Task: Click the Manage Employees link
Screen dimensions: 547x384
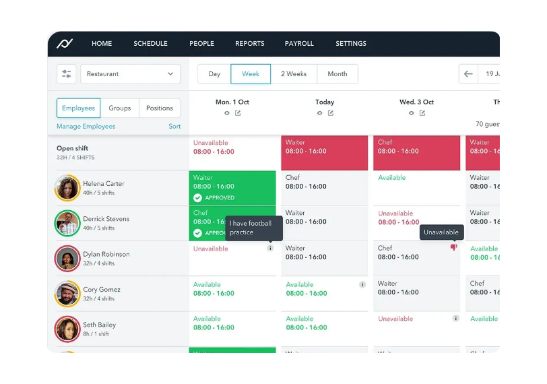Action: [86, 127]
